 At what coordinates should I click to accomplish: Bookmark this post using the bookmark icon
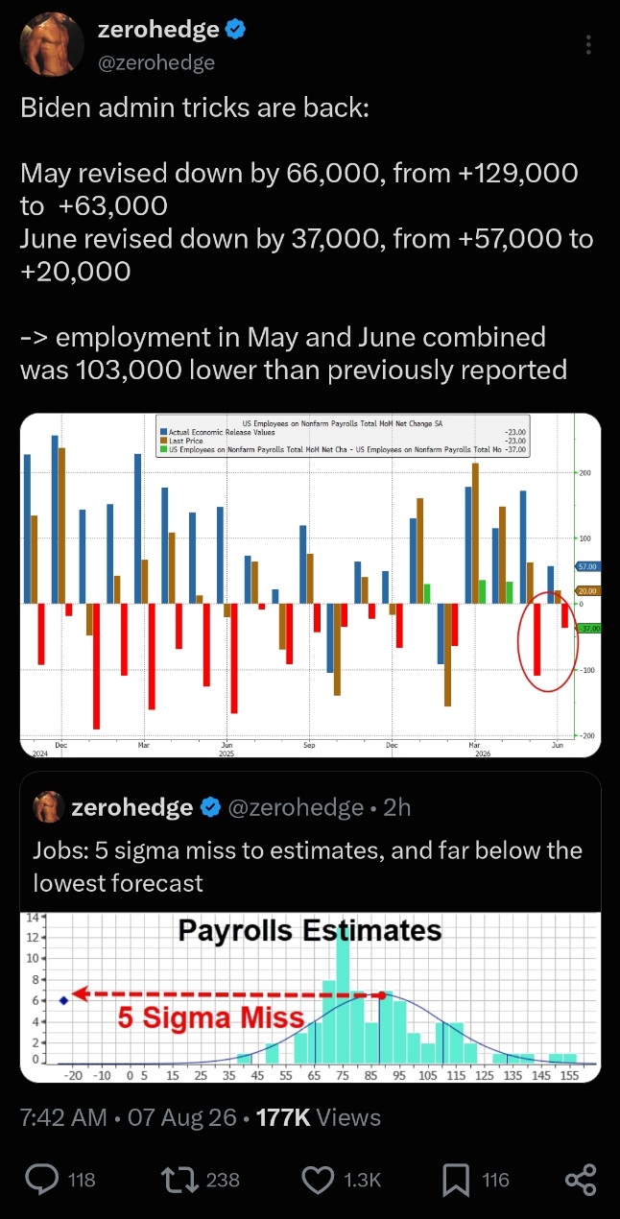pos(455,1179)
